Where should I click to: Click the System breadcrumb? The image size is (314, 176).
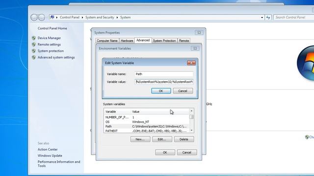[126, 18]
